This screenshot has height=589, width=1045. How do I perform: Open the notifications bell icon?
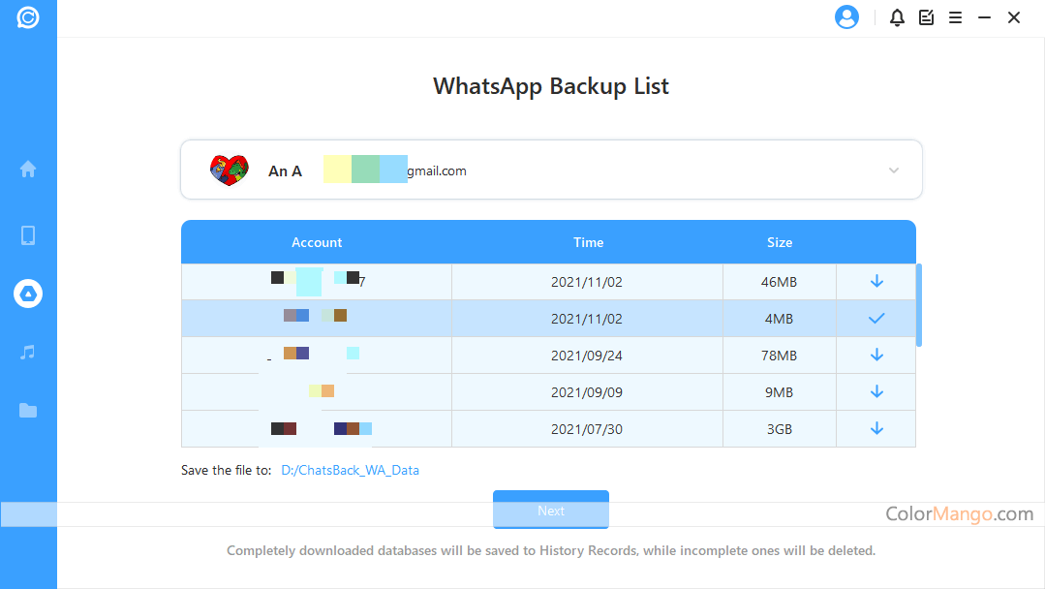[x=897, y=17]
